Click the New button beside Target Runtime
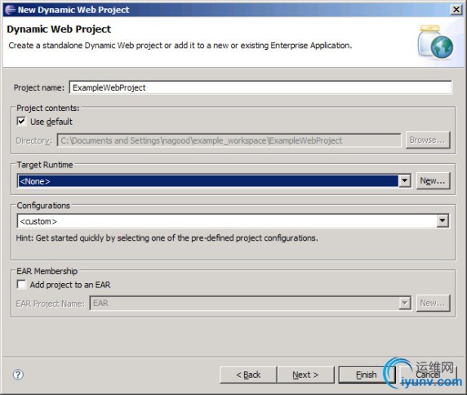Viewport: 467px width, 395px height. pyautogui.click(x=433, y=180)
